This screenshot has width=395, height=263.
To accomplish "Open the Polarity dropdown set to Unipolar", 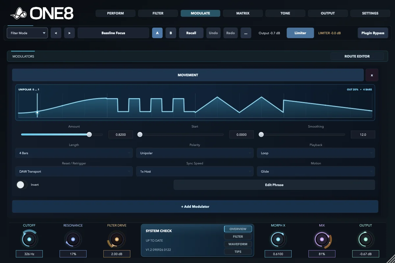I will tap(195, 153).
